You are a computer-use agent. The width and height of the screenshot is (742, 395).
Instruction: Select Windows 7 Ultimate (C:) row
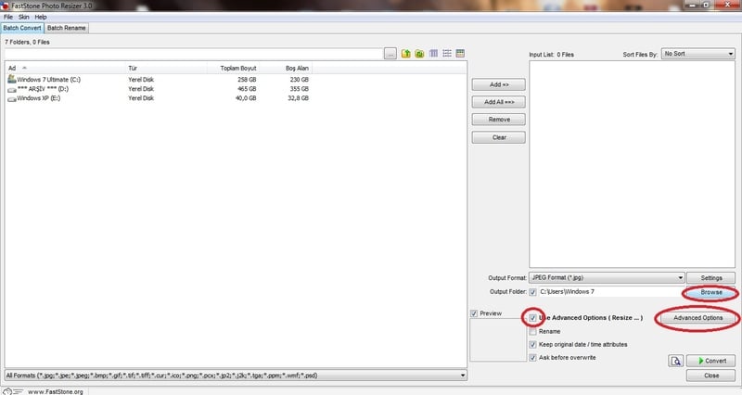pyautogui.click(x=158, y=80)
